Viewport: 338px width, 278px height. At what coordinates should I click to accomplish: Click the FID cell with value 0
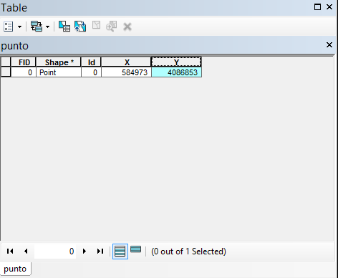coord(24,72)
